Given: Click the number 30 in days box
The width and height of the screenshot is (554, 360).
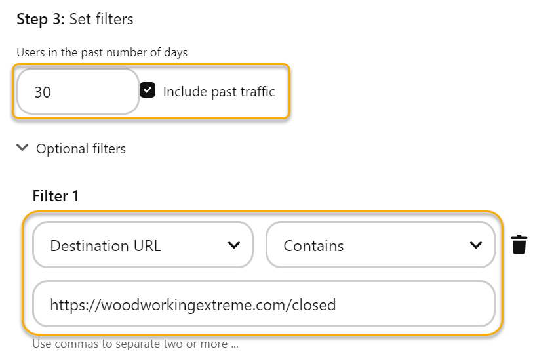Looking at the screenshot, I should pyautogui.click(x=43, y=92).
